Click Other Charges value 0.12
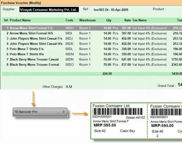Viewport: 182px width, 143px height. pyautogui.click(x=69, y=87)
